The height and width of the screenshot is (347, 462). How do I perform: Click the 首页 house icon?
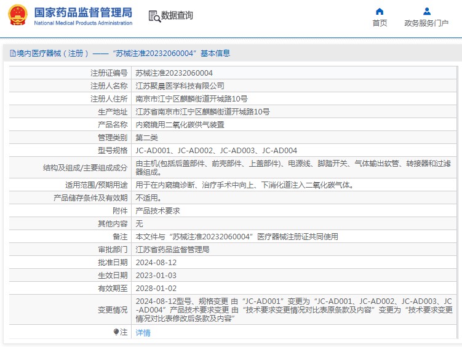380,11
